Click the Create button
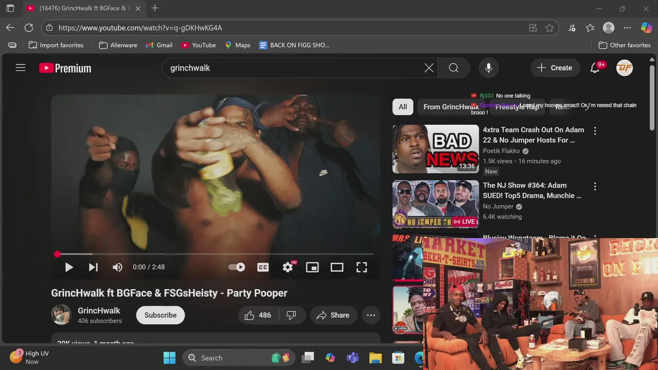The image size is (658, 370). coord(555,68)
